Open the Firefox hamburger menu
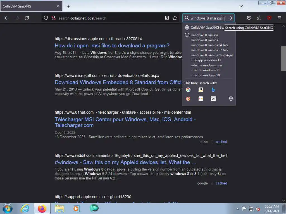The image size is (286, 214). pyautogui.click(x=279, y=18)
